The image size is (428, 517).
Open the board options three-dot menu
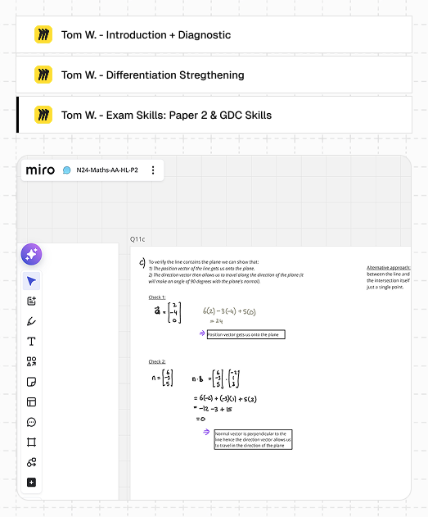(x=153, y=170)
